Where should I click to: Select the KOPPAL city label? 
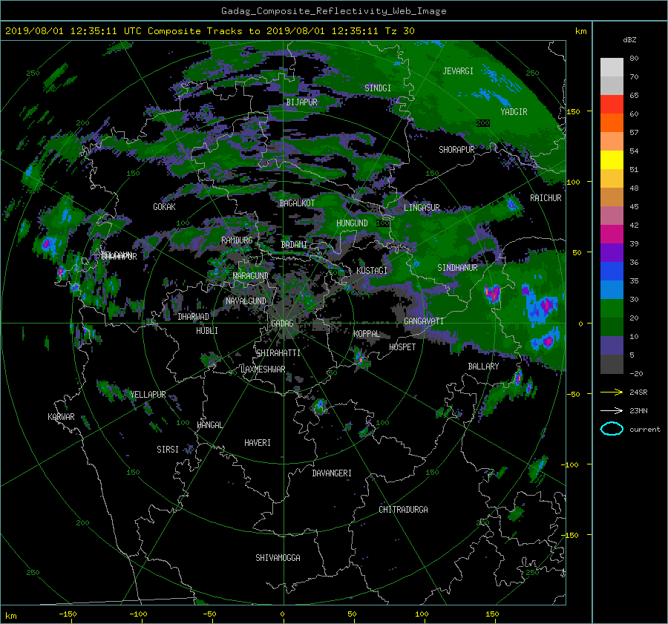tap(367, 334)
